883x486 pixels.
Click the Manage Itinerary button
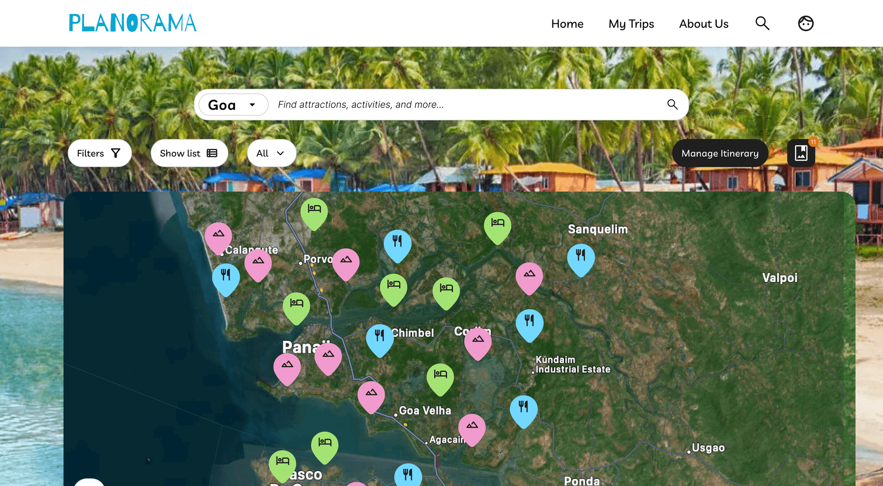tap(720, 153)
